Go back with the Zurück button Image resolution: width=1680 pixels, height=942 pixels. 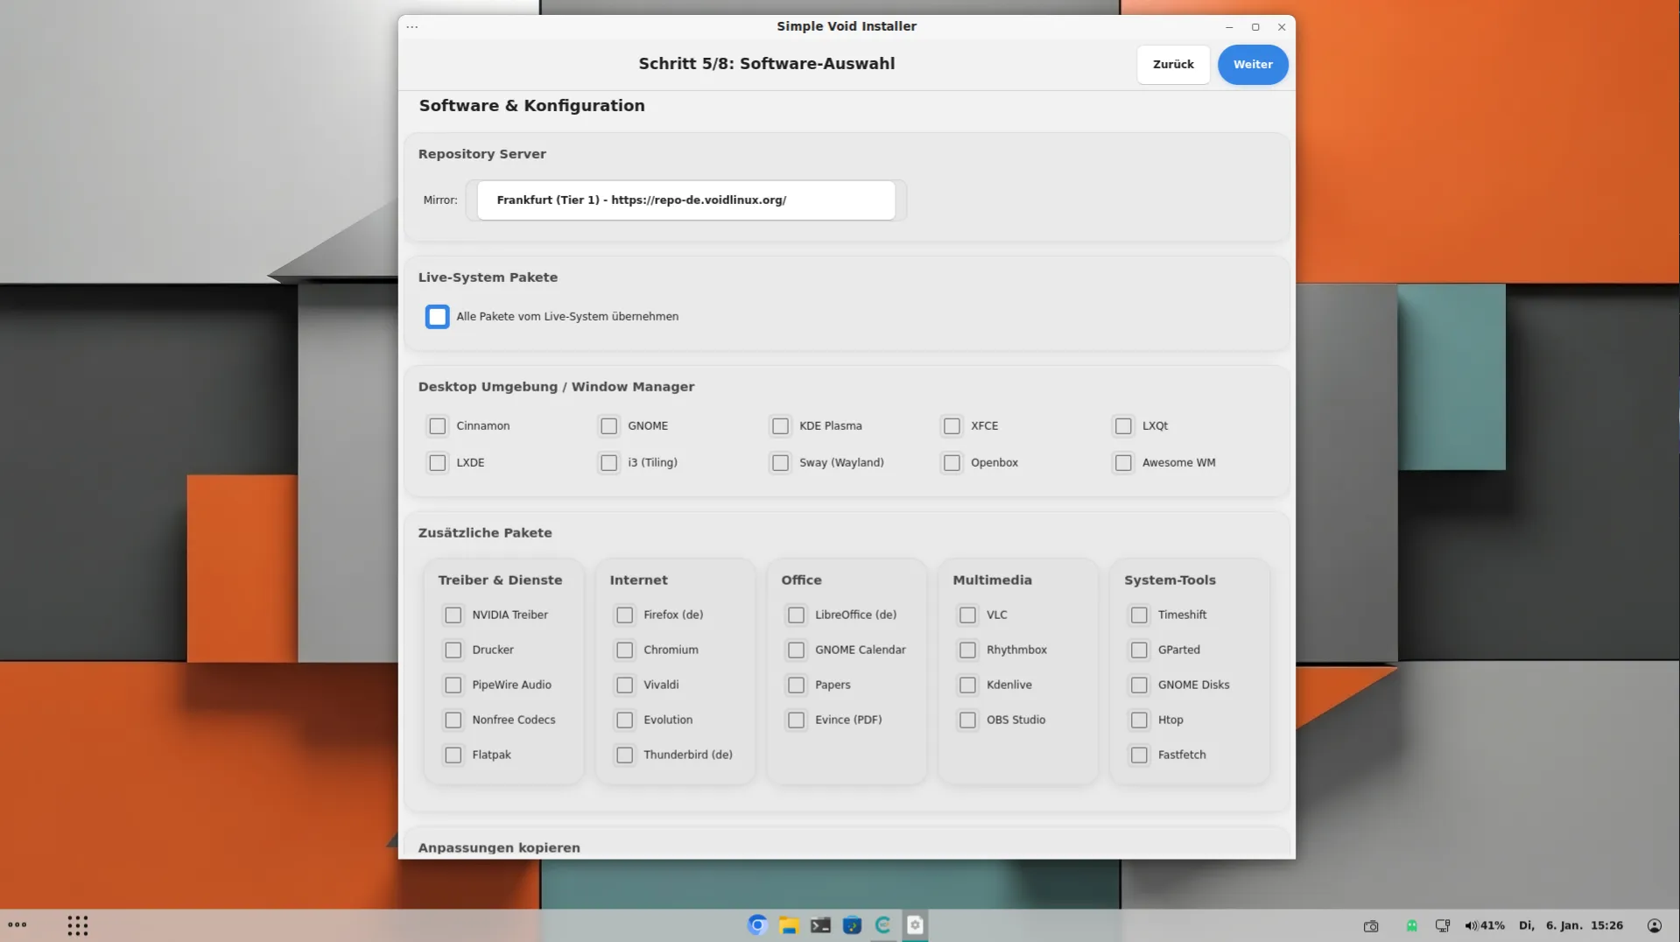tap(1173, 65)
